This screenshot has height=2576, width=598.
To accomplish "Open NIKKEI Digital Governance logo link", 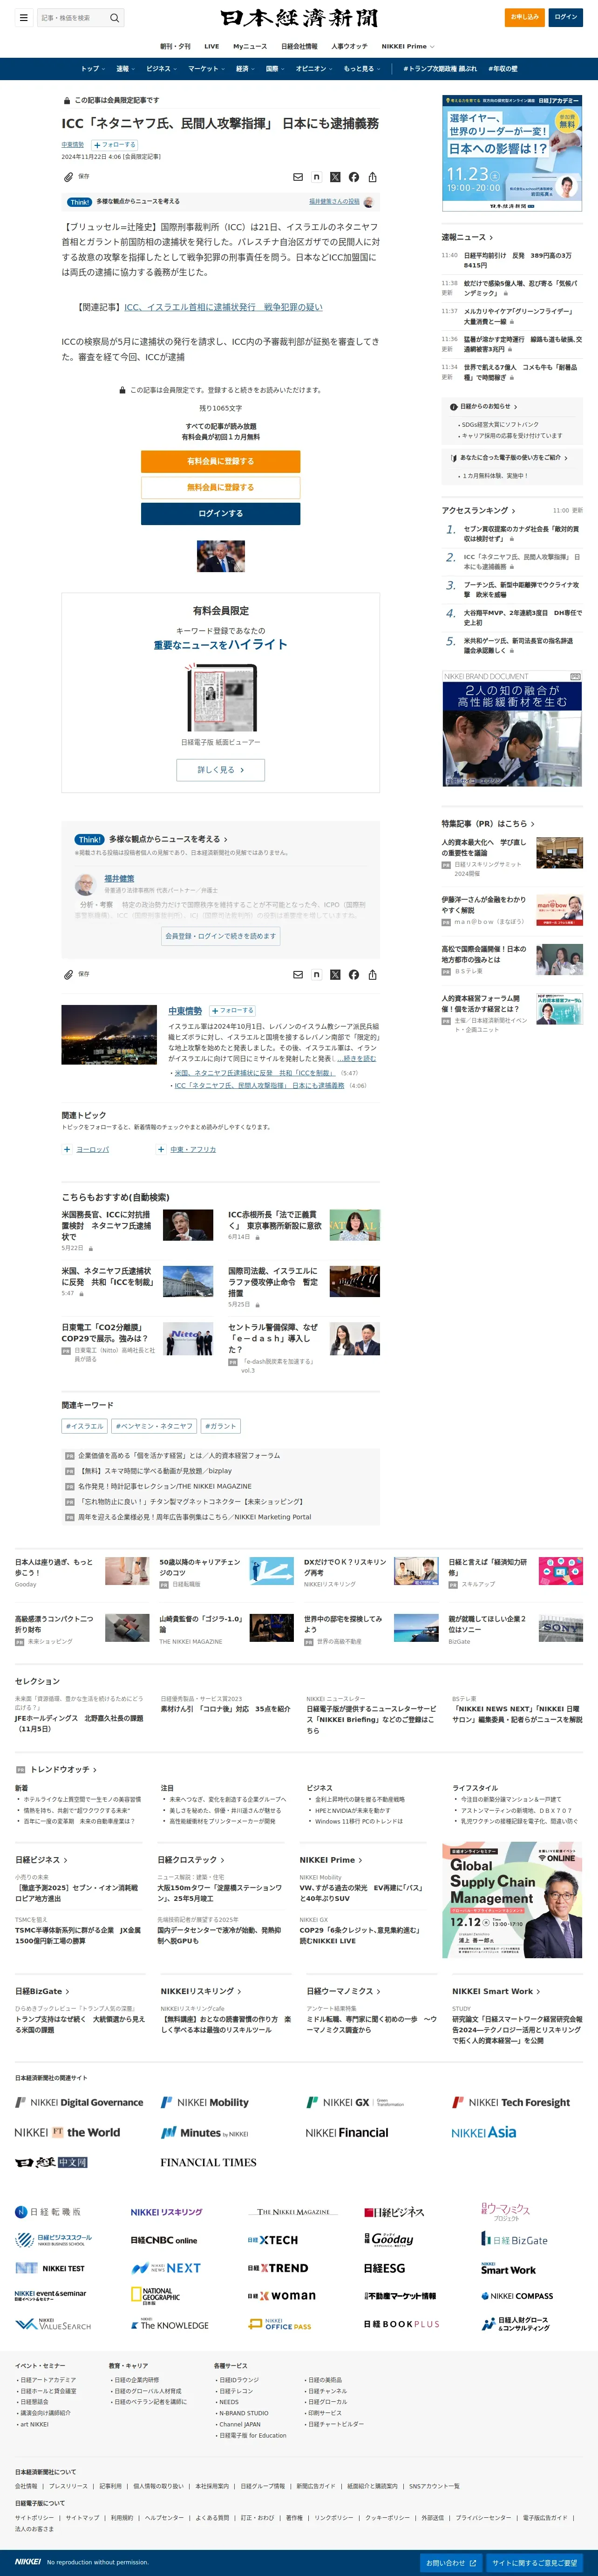I will (79, 2102).
